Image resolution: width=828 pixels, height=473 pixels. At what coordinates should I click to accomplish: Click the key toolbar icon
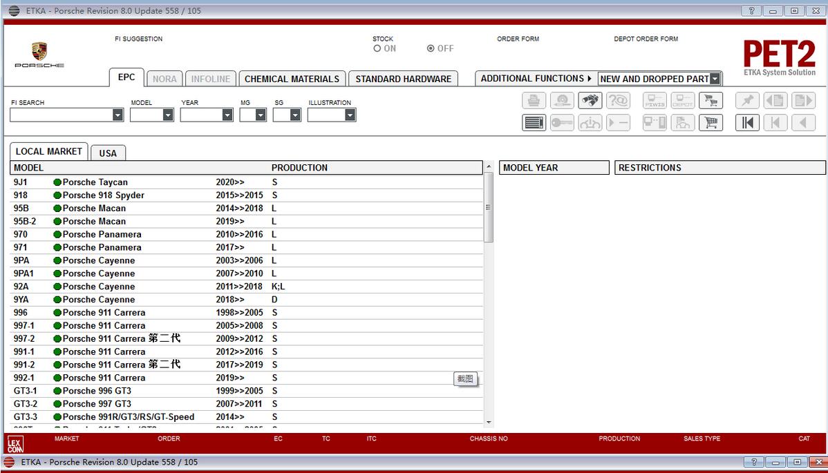click(x=562, y=123)
